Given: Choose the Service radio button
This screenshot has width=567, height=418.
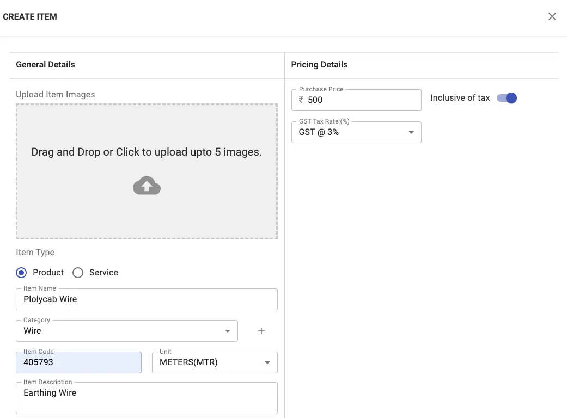Looking at the screenshot, I should (78, 273).
